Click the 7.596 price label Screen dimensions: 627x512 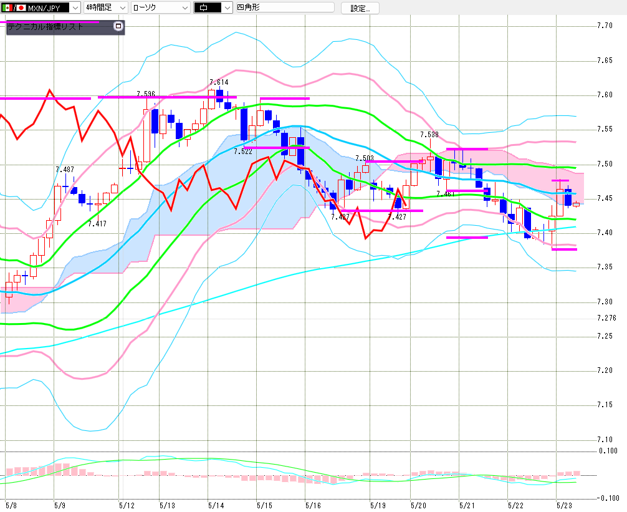pyautogui.click(x=146, y=94)
